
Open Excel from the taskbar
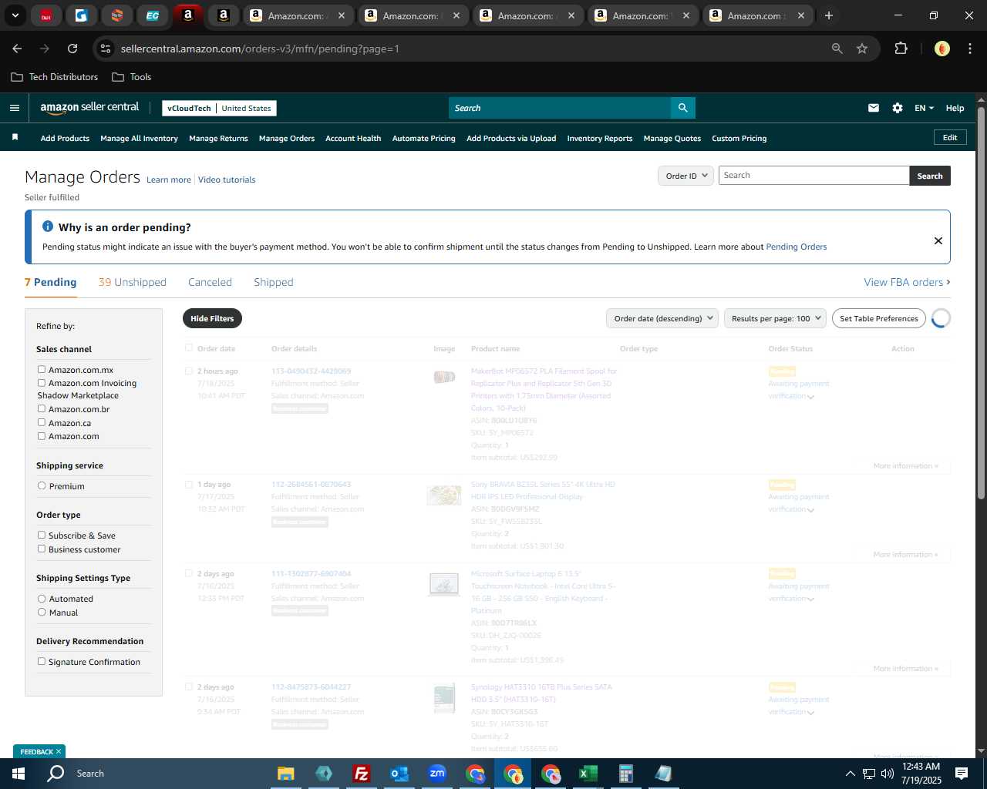588,774
